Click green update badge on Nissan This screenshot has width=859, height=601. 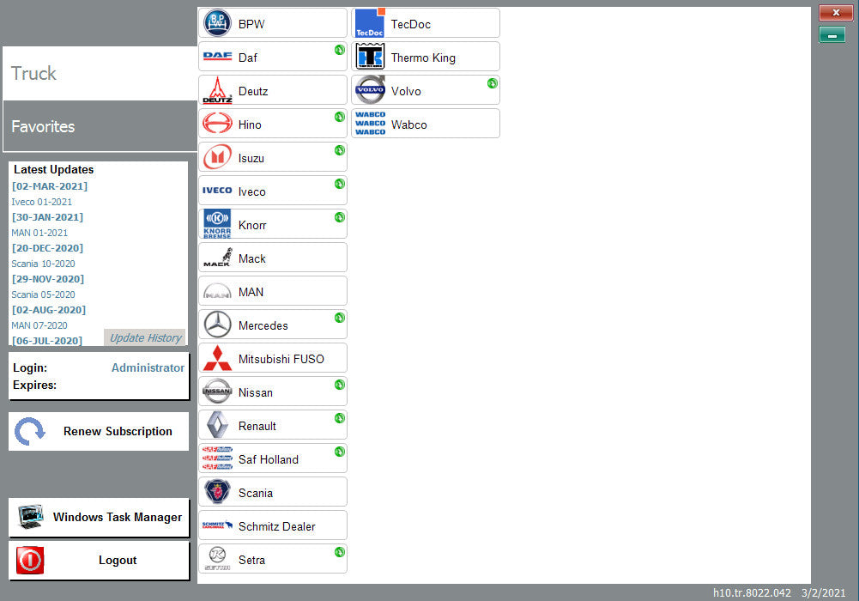click(340, 385)
